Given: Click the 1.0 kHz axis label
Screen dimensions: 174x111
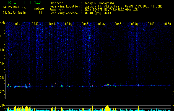Looking at the screenshot, I should (x=2, y=50).
